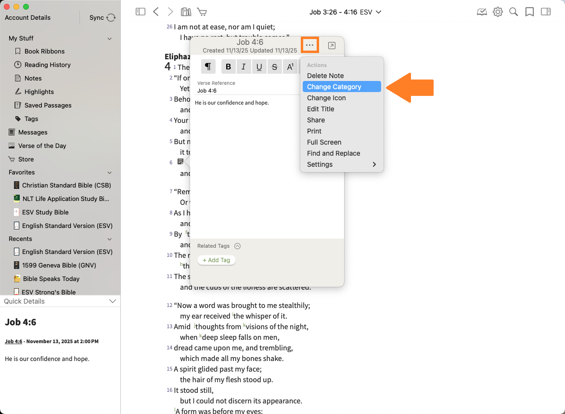Screen dimensions: 565x414
Task: Collapse the My Stuff section
Action: click(109, 39)
